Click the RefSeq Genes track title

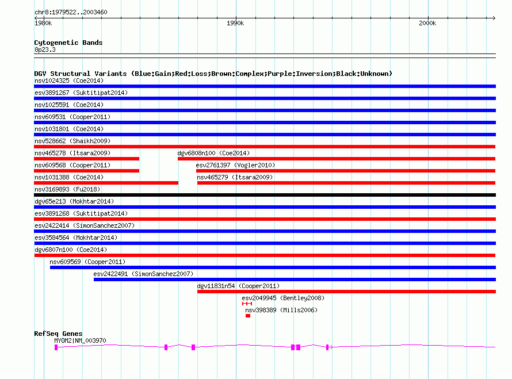[x=58, y=334]
